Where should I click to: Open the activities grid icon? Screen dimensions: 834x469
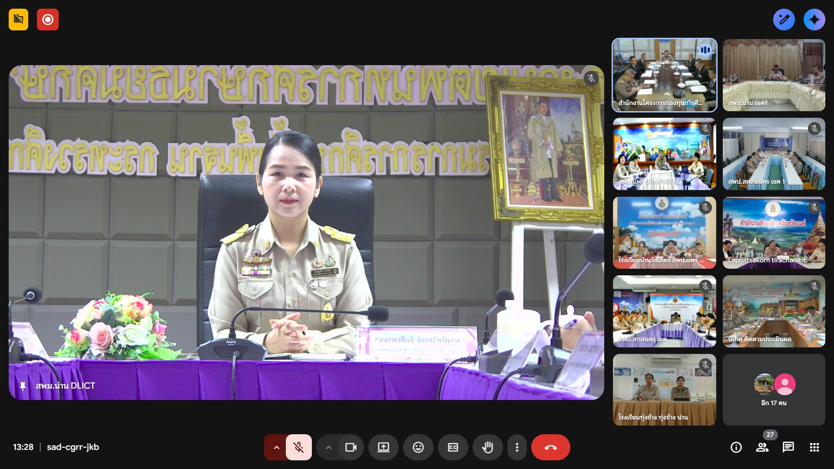pos(814,447)
